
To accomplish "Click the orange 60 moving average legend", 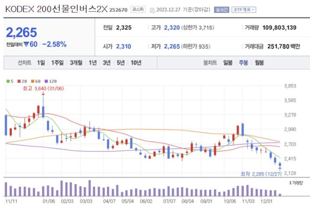I will (35, 81).
